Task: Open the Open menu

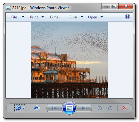Action: click(x=92, y=17)
